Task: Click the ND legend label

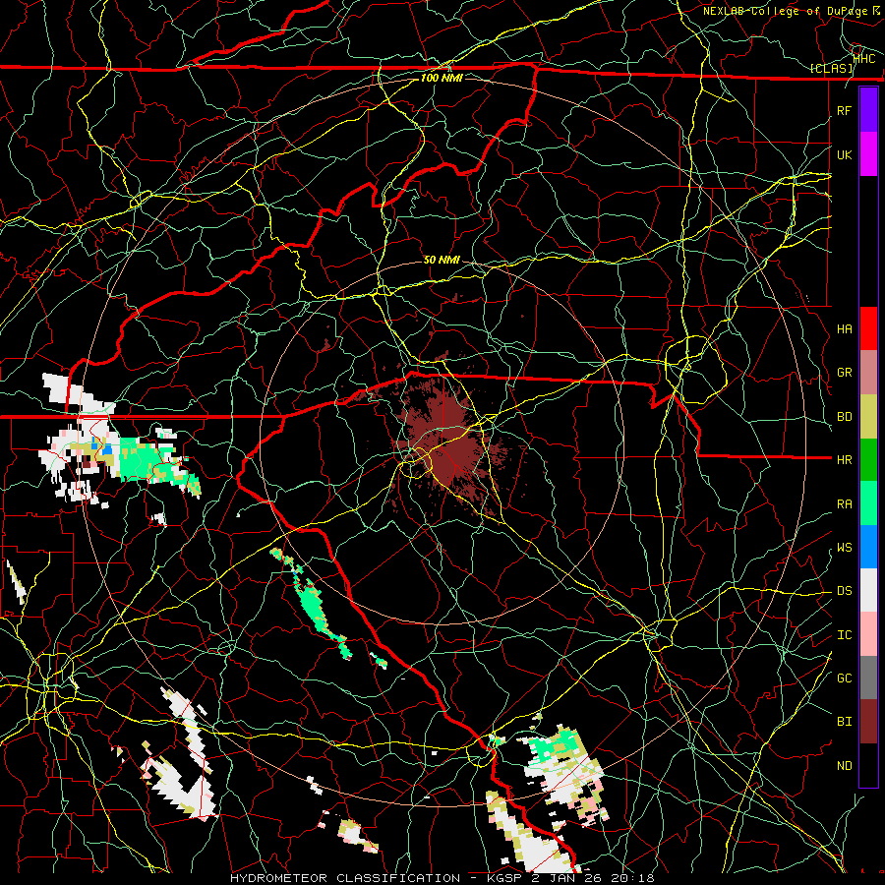Action: click(x=844, y=766)
